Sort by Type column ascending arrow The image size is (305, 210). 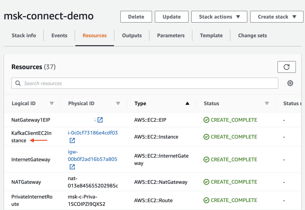[187, 103]
